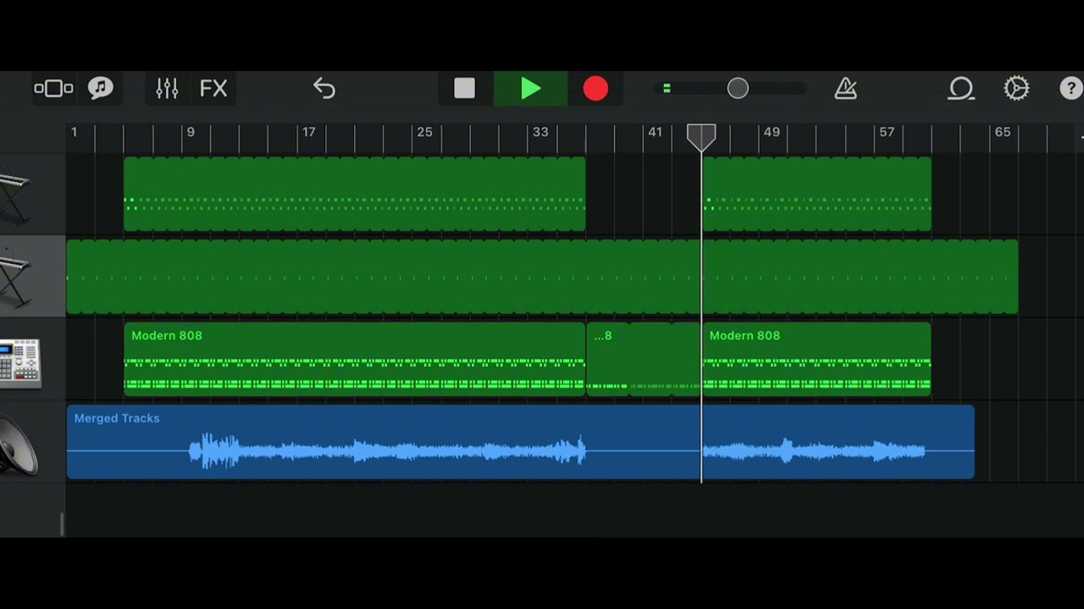Screen dimensions: 1084x609
Task: Select the speaker audio track header
Action: (33, 442)
